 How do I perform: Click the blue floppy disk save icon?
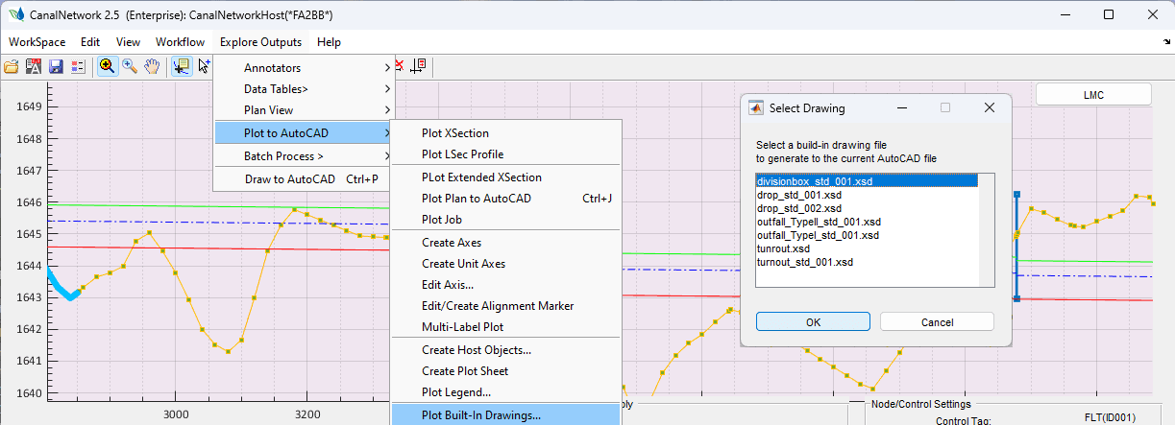pos(56,66)
